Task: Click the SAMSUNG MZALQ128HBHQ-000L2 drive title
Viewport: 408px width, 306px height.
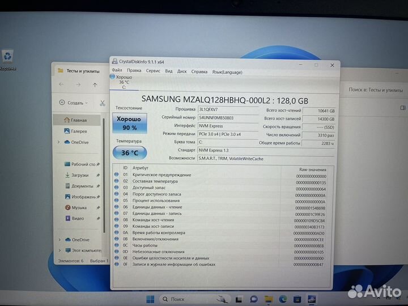Action: [225, 100]
